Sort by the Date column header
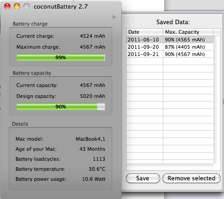Image resolution: width=224 pixels, height=199 pixels. (145, 32)
